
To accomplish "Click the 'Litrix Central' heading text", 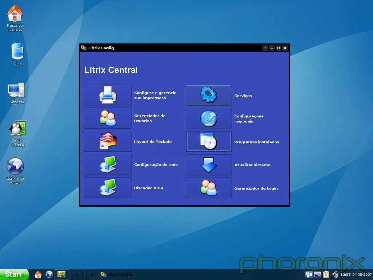I will [x=111, y=70].
